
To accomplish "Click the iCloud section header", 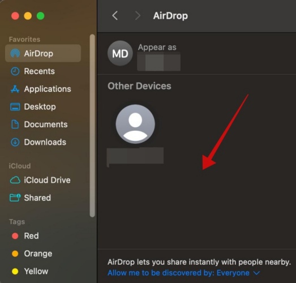I will click(x=20, y=166).
